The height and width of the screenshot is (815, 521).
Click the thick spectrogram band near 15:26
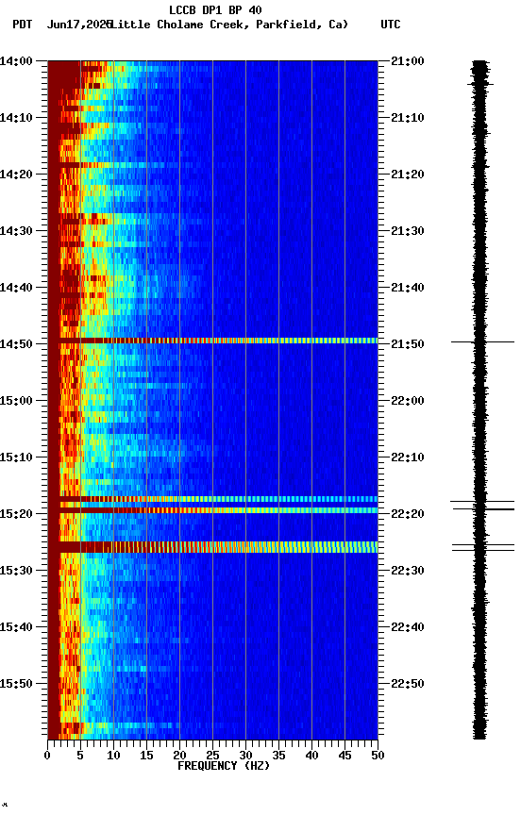[x=212, y=547]
